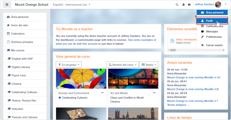Click the right arrow of recent items scrollbar
Viewport: 231px width, 120px height.
pos(223,50)
